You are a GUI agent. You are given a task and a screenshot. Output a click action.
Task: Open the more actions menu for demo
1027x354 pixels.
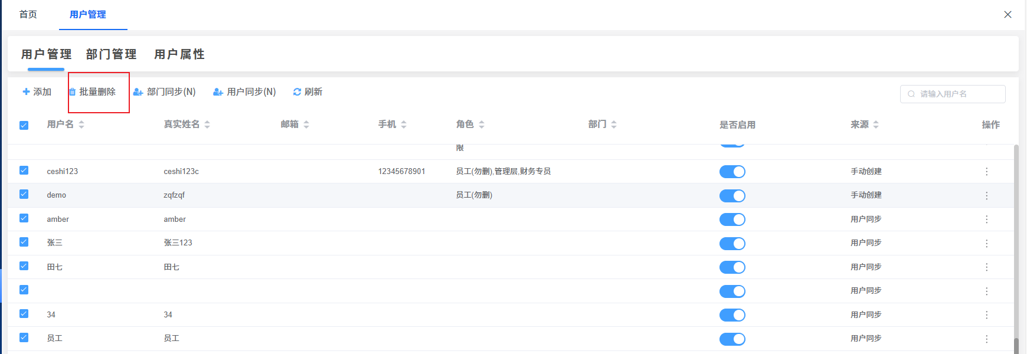point(986,195)
